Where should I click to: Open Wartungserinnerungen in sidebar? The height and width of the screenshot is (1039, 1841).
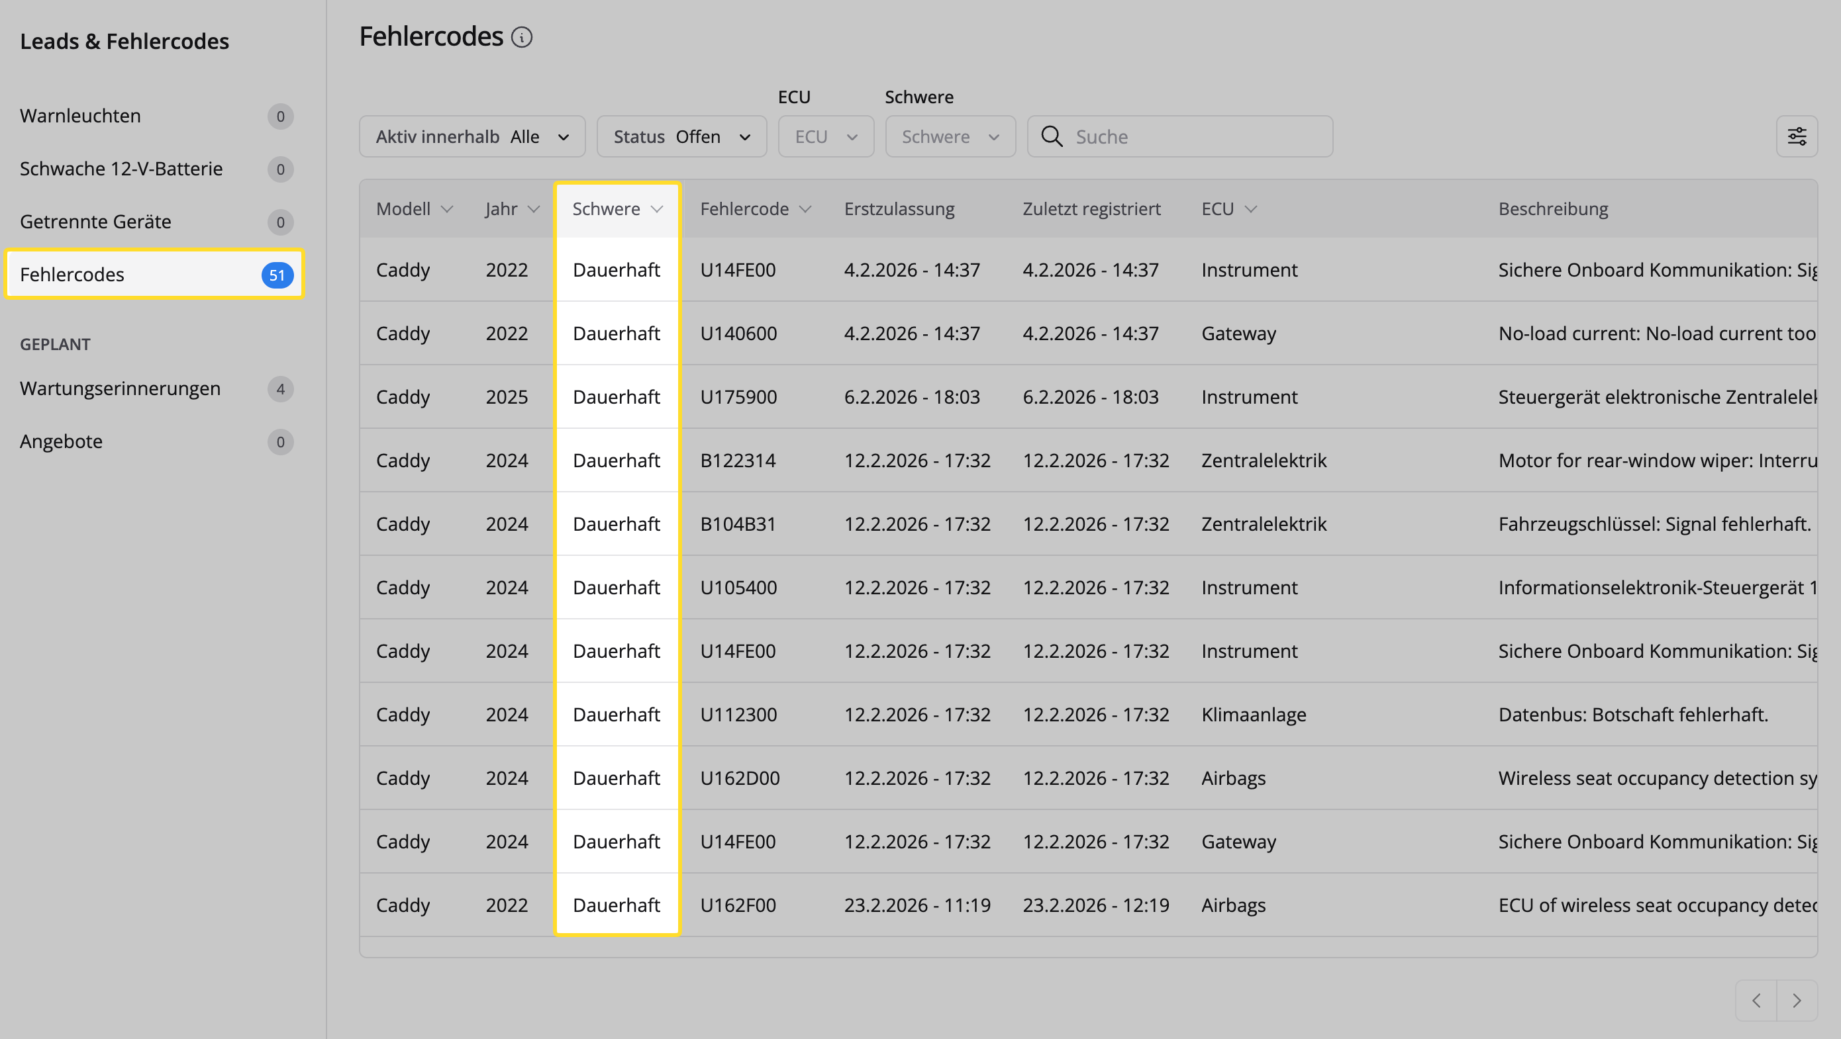[154, 388]
